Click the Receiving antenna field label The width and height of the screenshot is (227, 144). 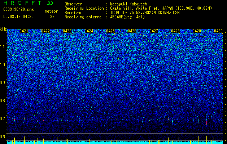tap(83, 17)
